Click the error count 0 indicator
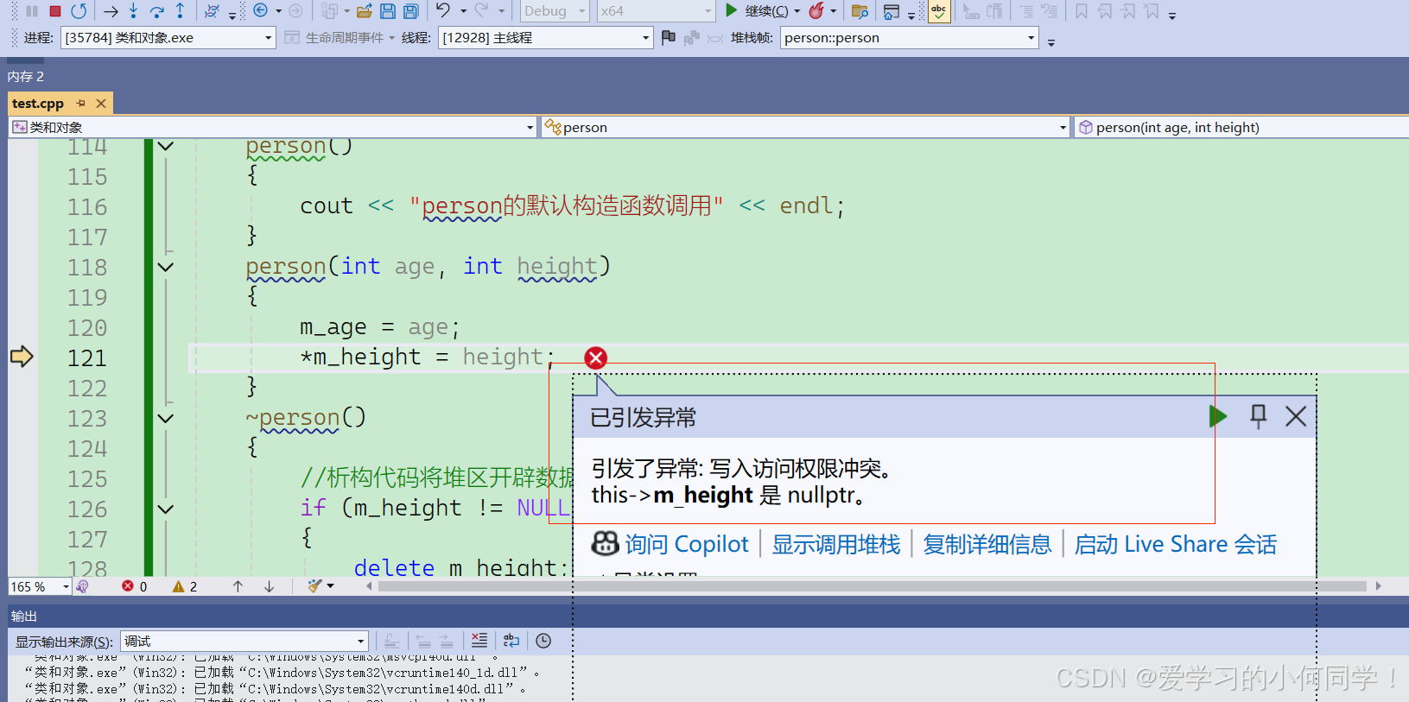Image resolution: width=1409 pixels, height=702 pixels. (x=135, y=586)
